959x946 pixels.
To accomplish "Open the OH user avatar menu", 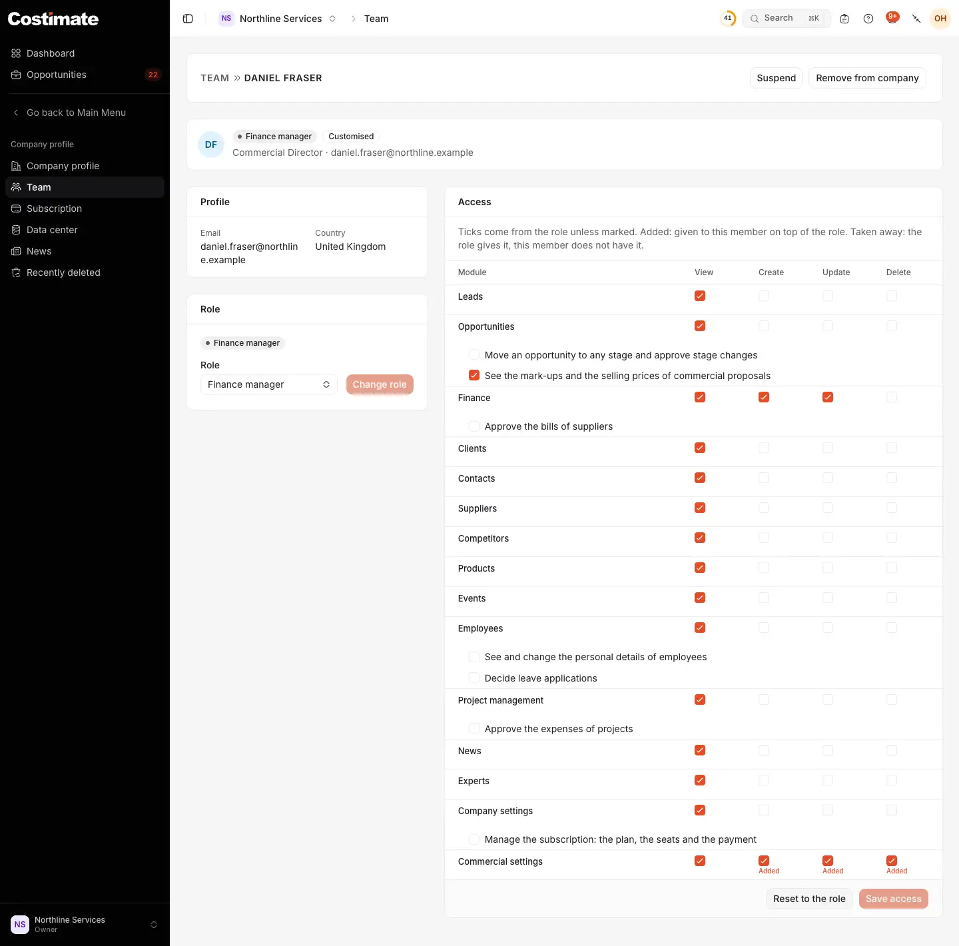I will coord(940,19).
